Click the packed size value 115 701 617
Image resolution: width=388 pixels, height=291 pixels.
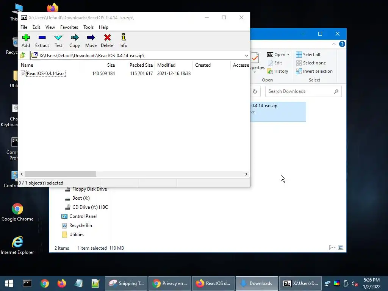click(141, 74)
